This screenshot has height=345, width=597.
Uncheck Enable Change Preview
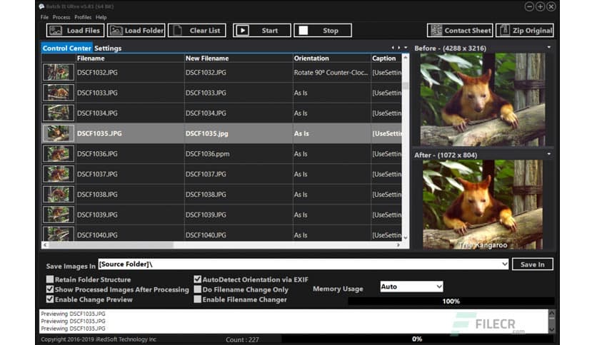pos(50,299)
